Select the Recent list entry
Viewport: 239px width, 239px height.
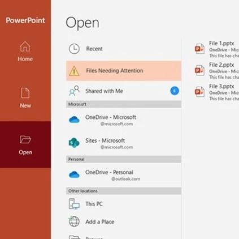click(124, 49)
